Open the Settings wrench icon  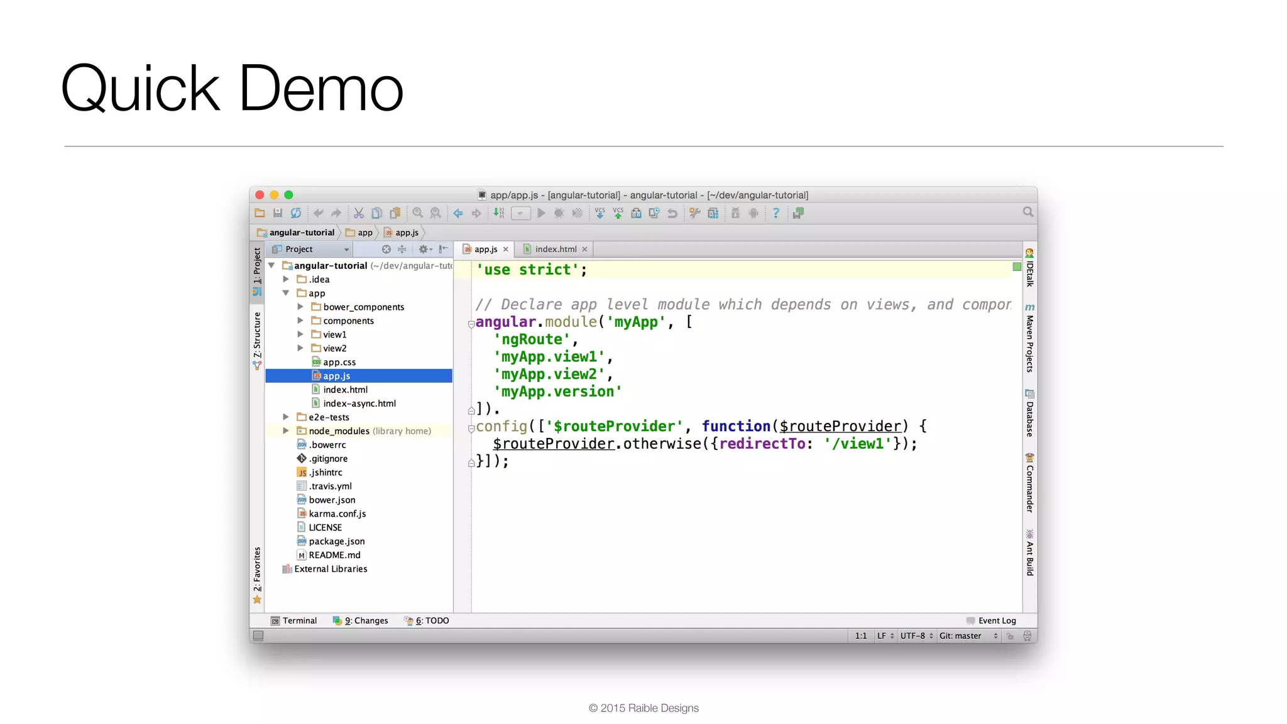[x=694, y=213]
